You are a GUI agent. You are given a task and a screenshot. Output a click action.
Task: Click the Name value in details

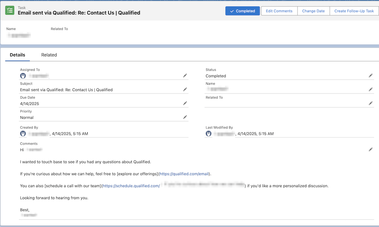click(217, 89)
